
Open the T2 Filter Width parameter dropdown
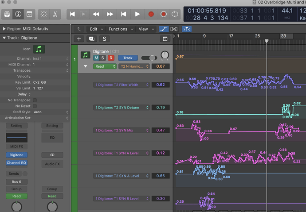click(122, 85)
